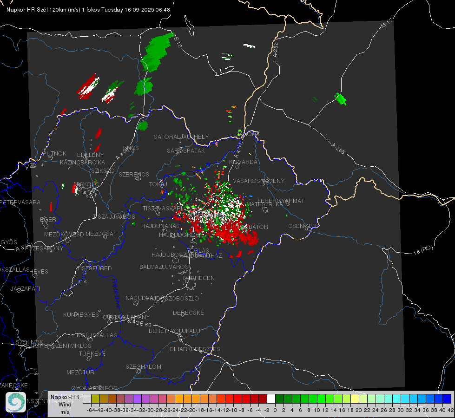Click the A-262 road label
Screen dimensions: 455x418
tap(276, 50)
